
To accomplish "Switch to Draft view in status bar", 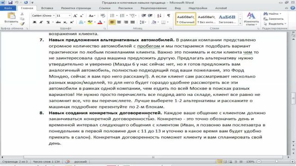I will [241, 162].
